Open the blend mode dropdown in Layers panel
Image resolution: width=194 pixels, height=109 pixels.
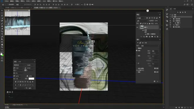click(142, 21)
